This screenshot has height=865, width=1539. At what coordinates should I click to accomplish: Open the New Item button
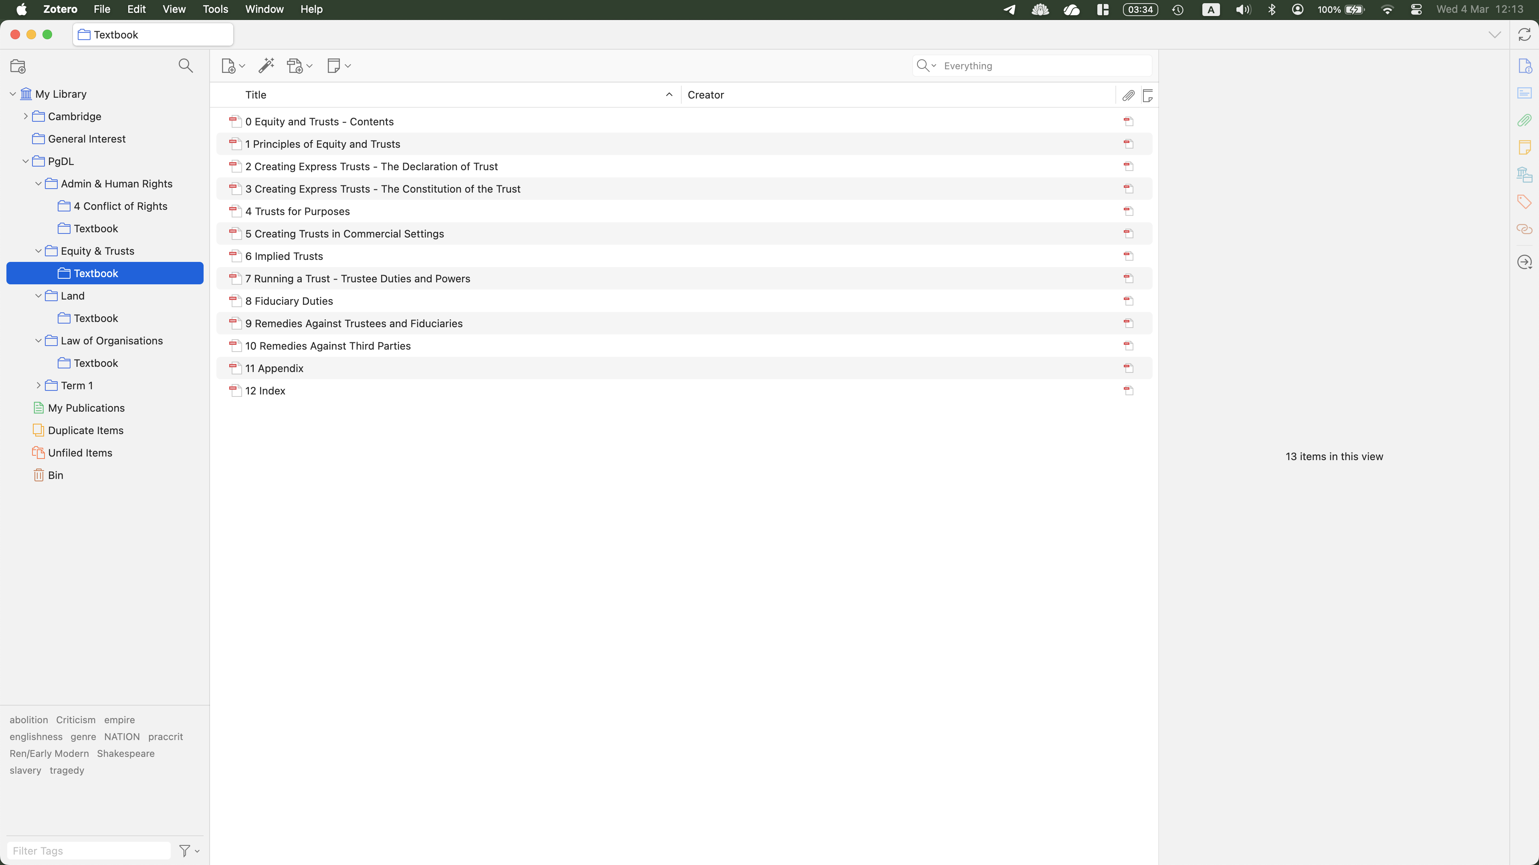[232, 66]
